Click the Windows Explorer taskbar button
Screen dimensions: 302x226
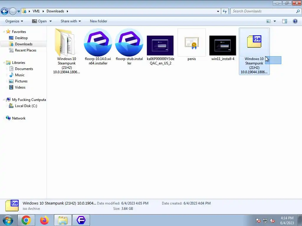point(63,220)
